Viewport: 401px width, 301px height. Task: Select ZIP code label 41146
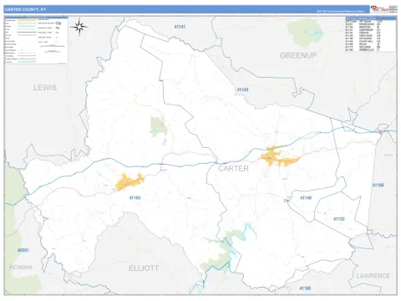306,198
